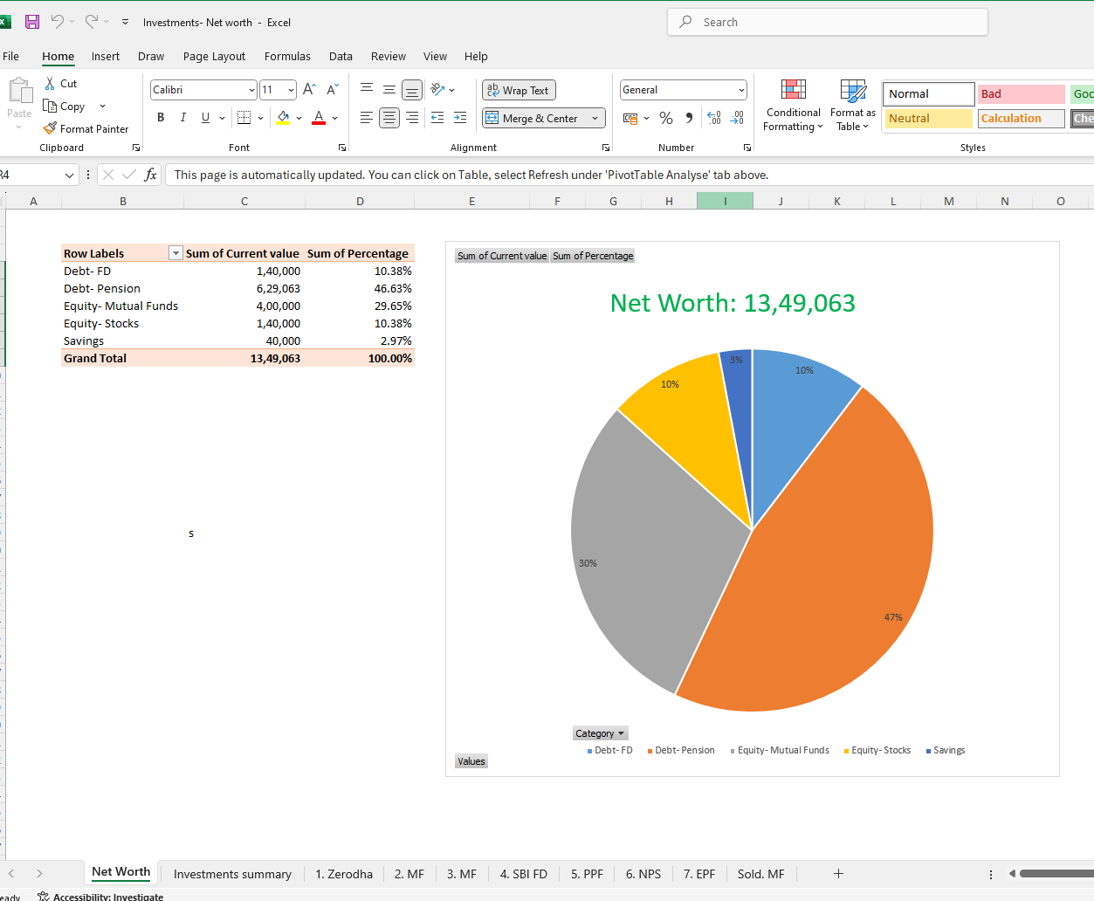Open the Calibri font name dropdown
This screenshot has height=901, width=1094.
[251, 90]
